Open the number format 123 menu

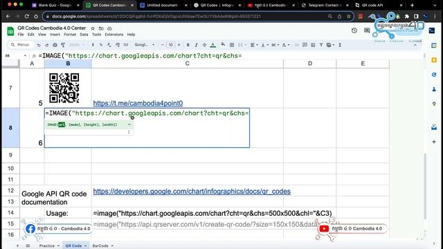tap(126, 45)
